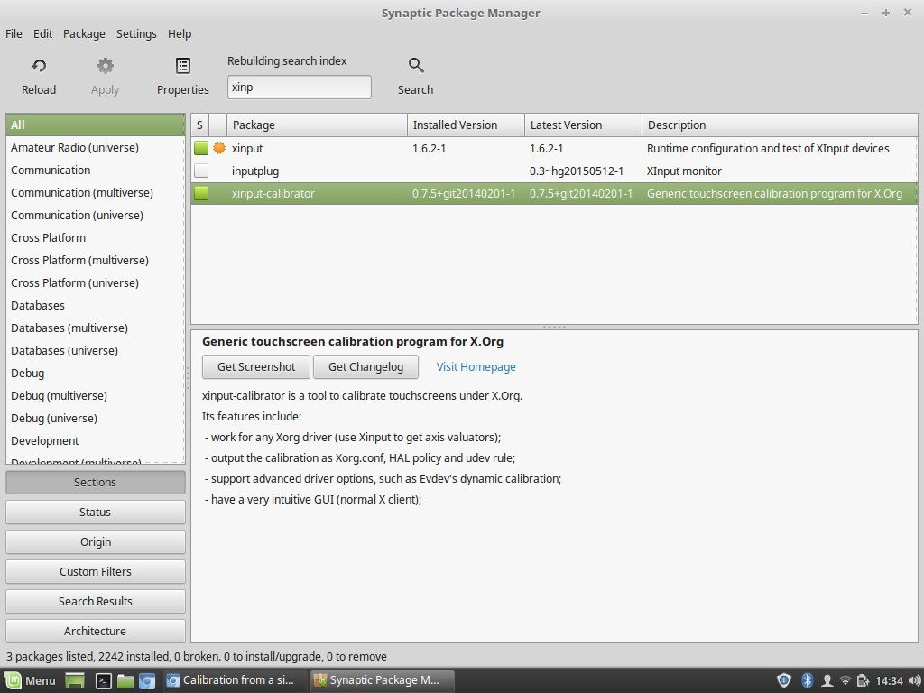Open the File menu
This screenshot has width=924, height=693.
14,34
